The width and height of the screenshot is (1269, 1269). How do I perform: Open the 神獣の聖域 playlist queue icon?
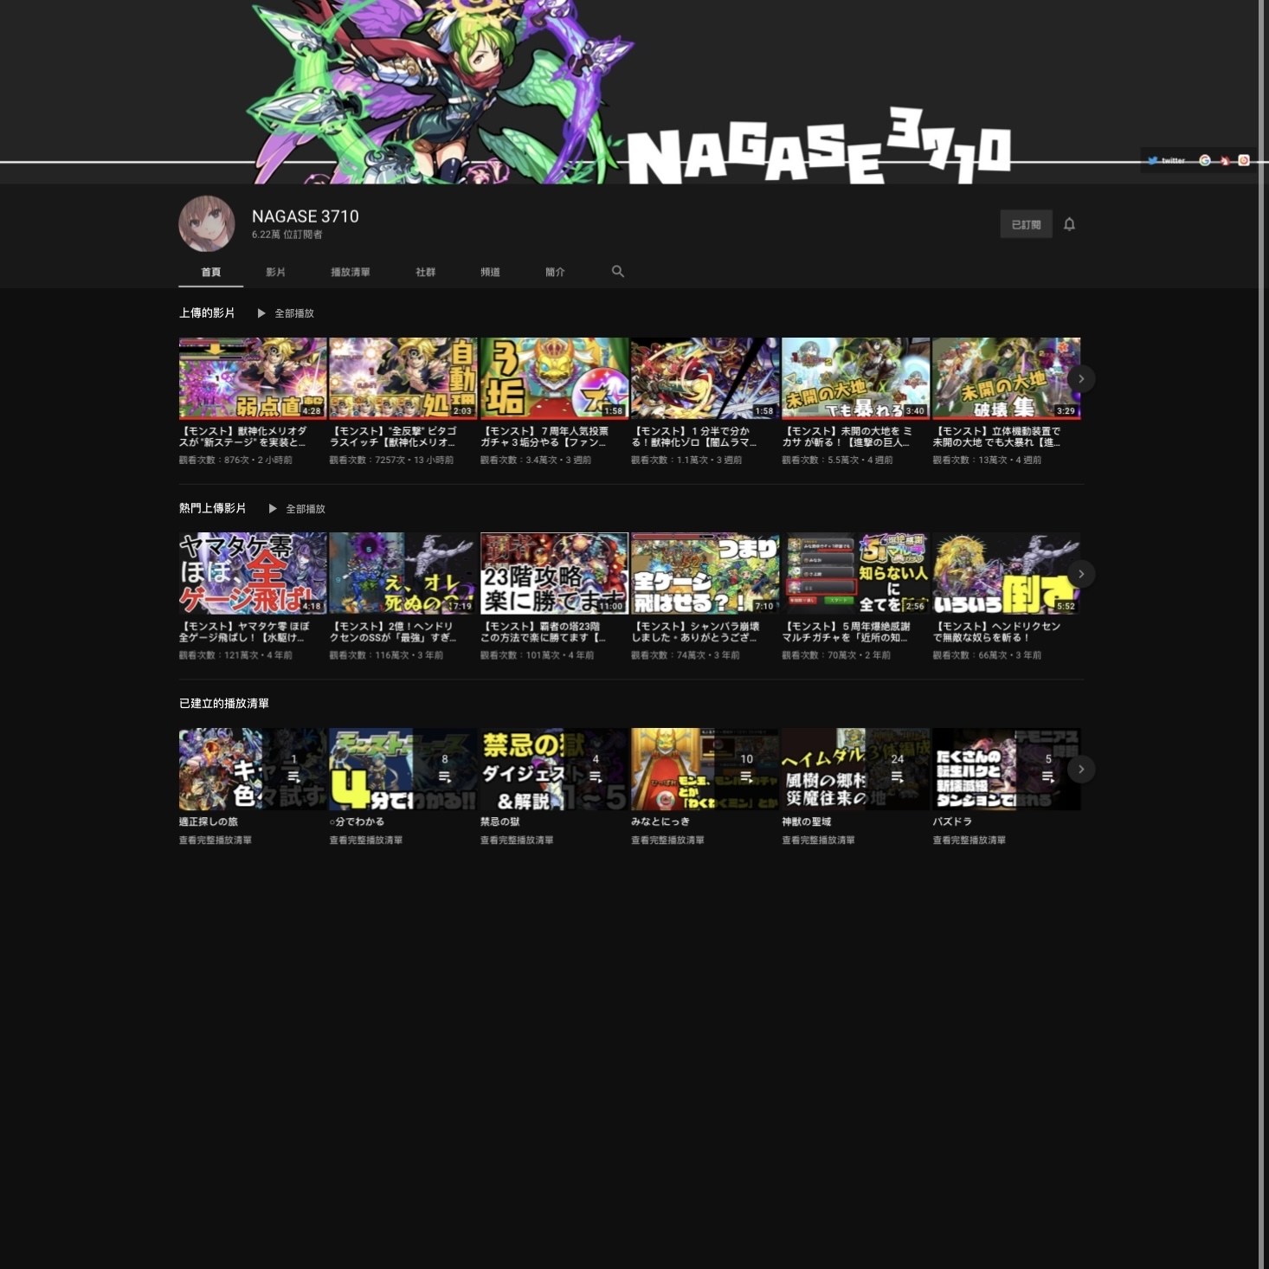point(897,776)
